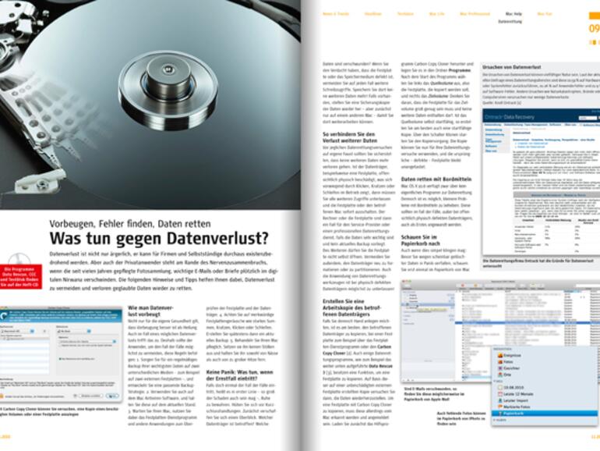Click the red Heft-CD note badge

[x=21, y=277]
